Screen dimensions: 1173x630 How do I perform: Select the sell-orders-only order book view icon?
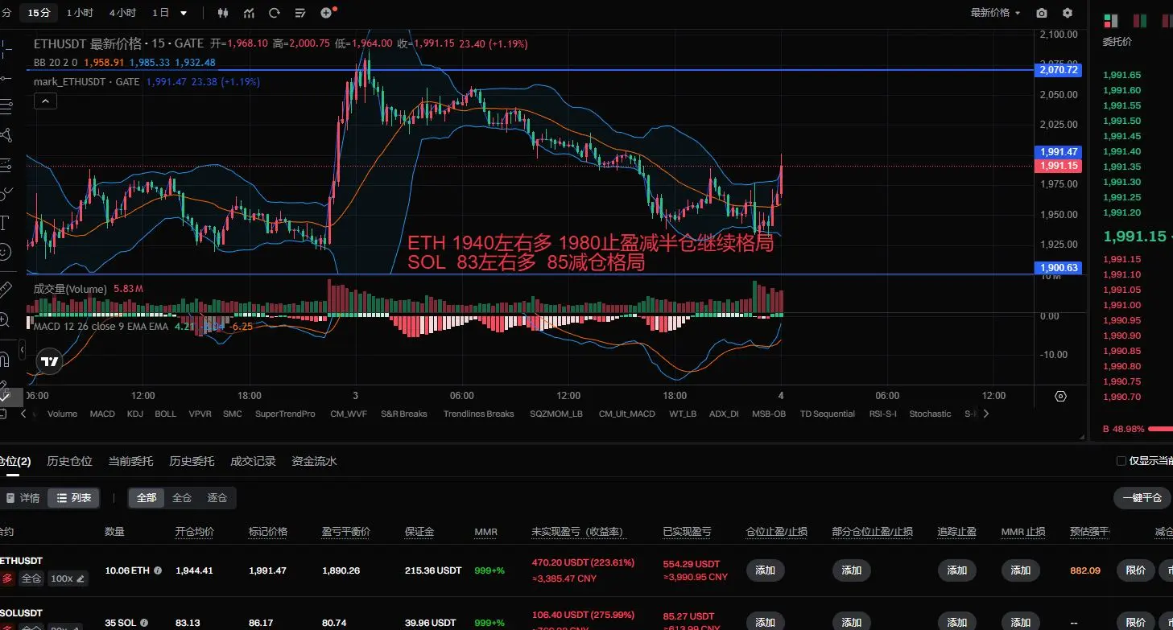(1167, 20)
